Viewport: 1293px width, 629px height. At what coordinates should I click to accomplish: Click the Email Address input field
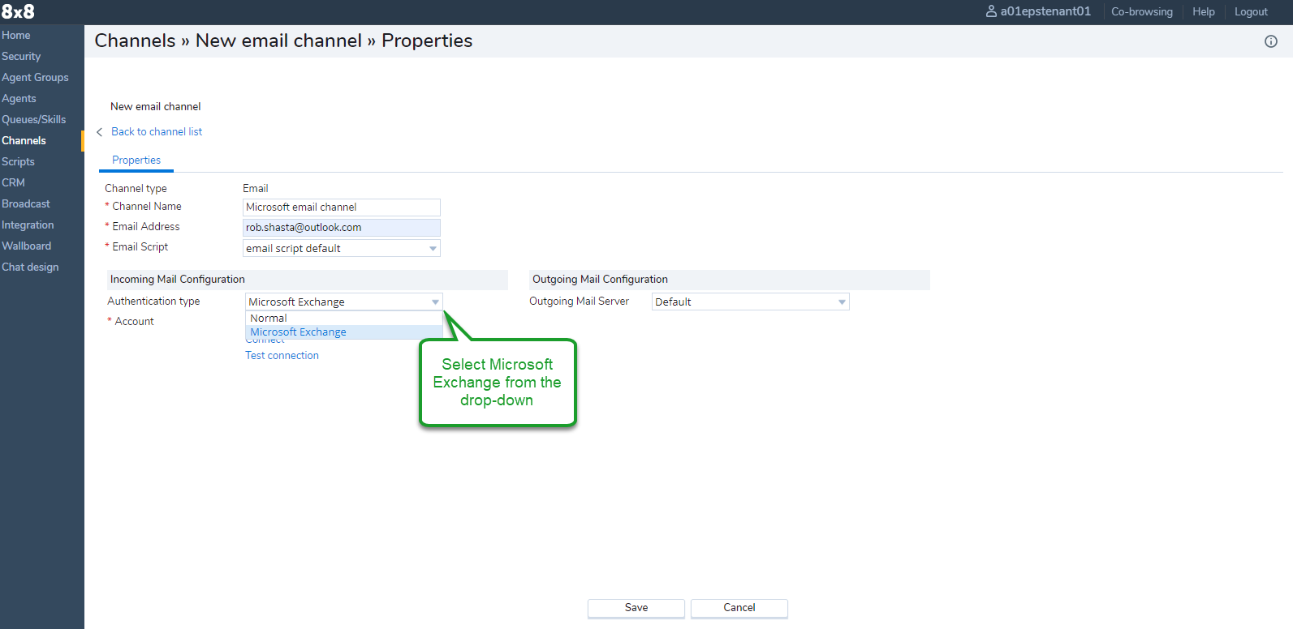pyautogui.click(x=342, y=228)
